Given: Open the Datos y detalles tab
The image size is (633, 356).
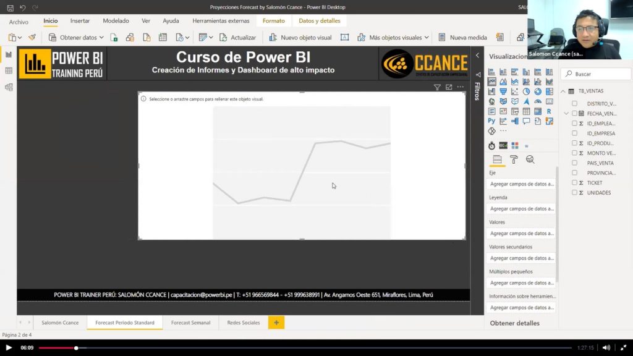Looking at the screenshot, I should 320,21.
